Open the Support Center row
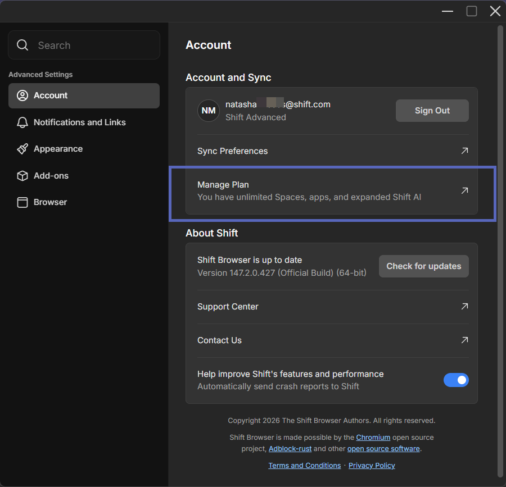 tap(333, 307)
